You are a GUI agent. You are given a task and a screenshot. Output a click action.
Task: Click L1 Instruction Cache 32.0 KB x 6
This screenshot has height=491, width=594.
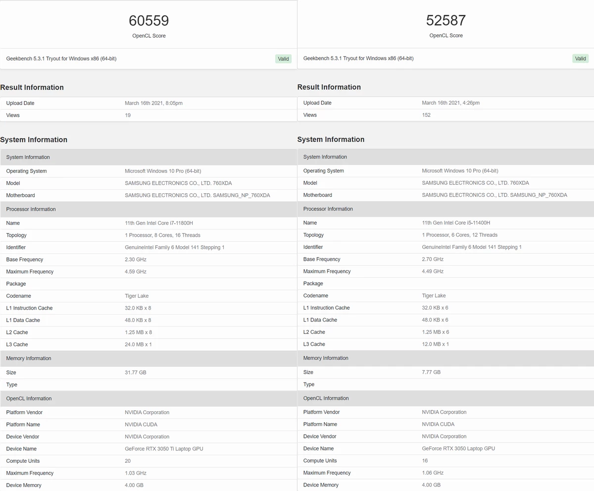[x=435, y=308]
